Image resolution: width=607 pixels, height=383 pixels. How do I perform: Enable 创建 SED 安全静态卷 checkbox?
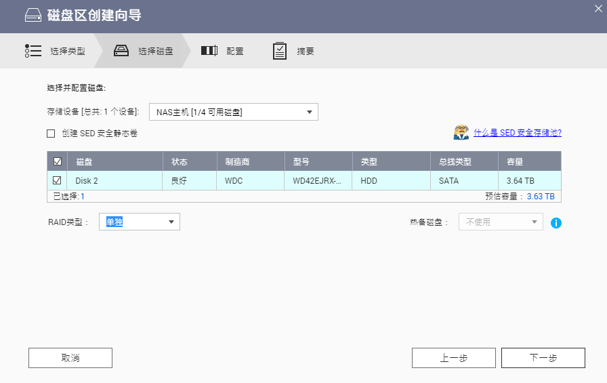pos(51,134)
